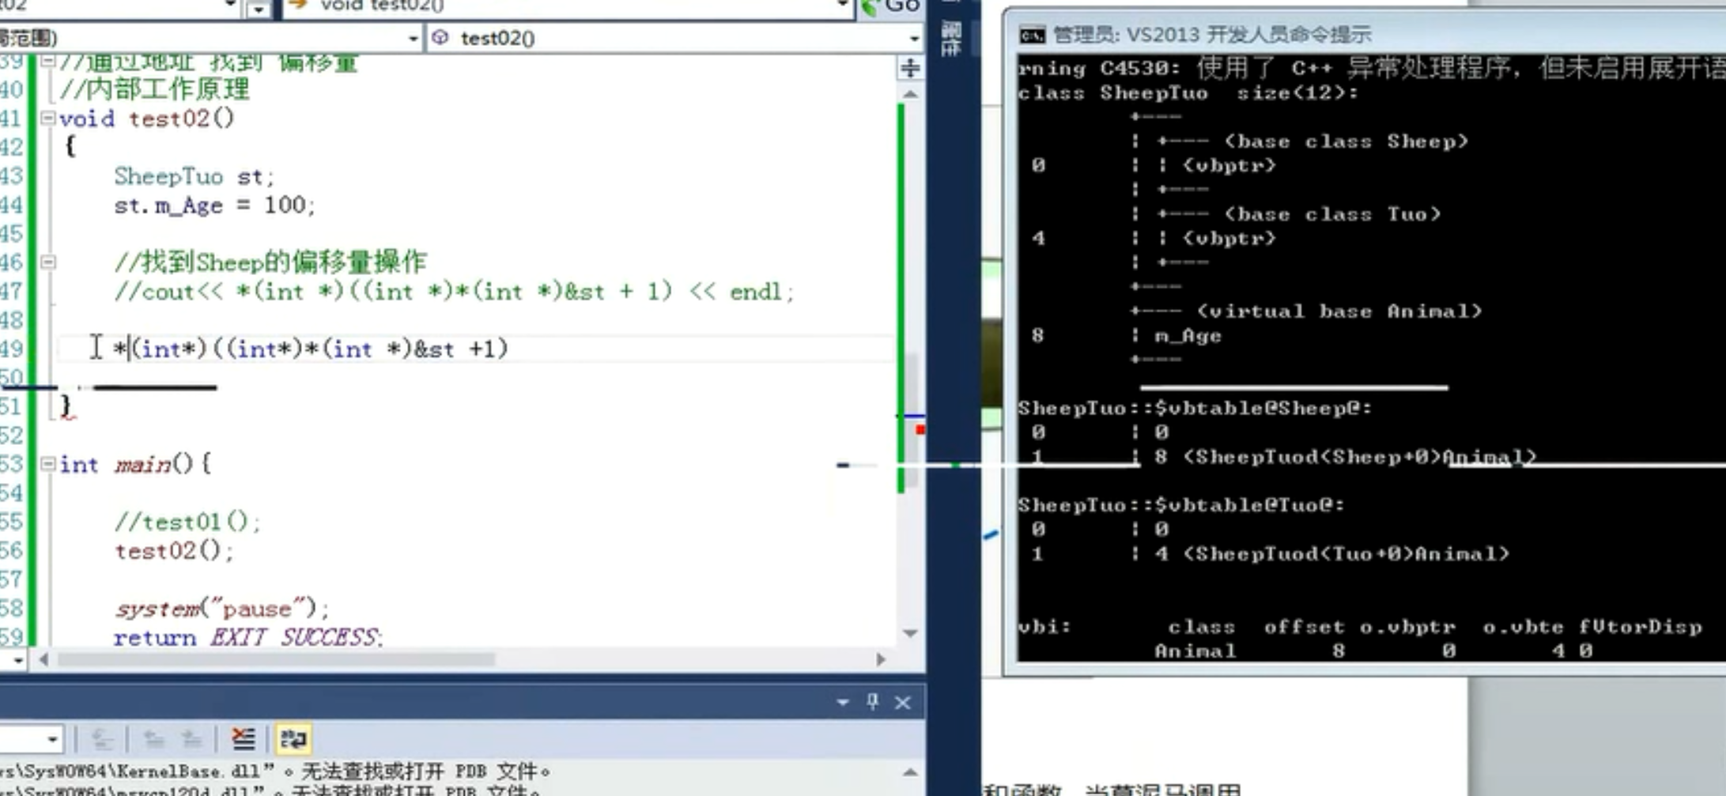1726x796 pixels.
Task: Click the 'test02();' call in main
Action: (174, 550)
